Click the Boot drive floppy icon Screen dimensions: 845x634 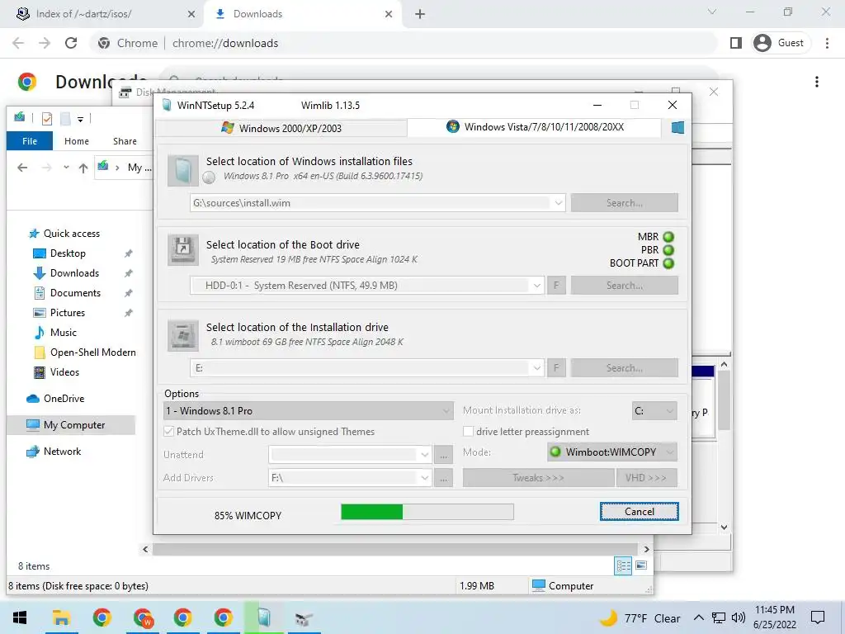coord(183,250)
